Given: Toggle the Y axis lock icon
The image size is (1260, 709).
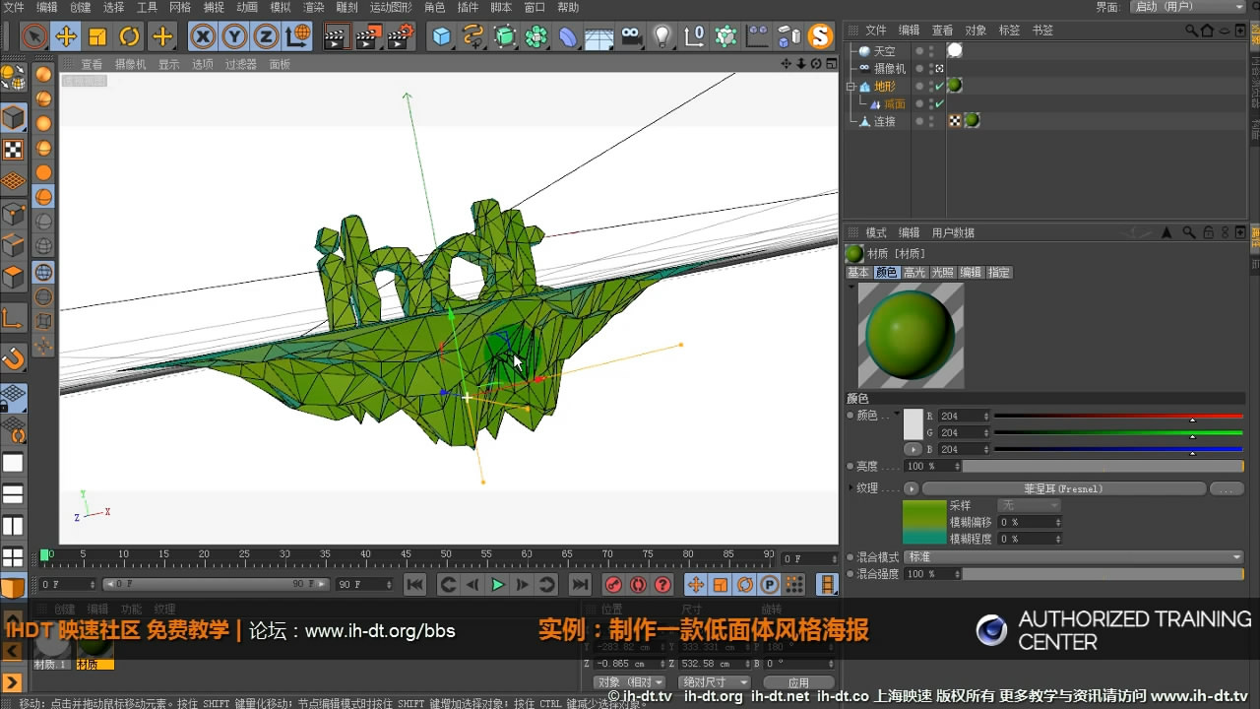Looking at the screenshot, I should pyautogui.click(x=236, y=36).
